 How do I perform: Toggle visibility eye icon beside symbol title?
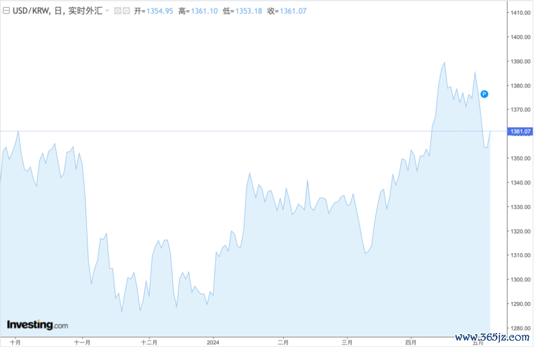pyautogui.click(x=118, y=12)
